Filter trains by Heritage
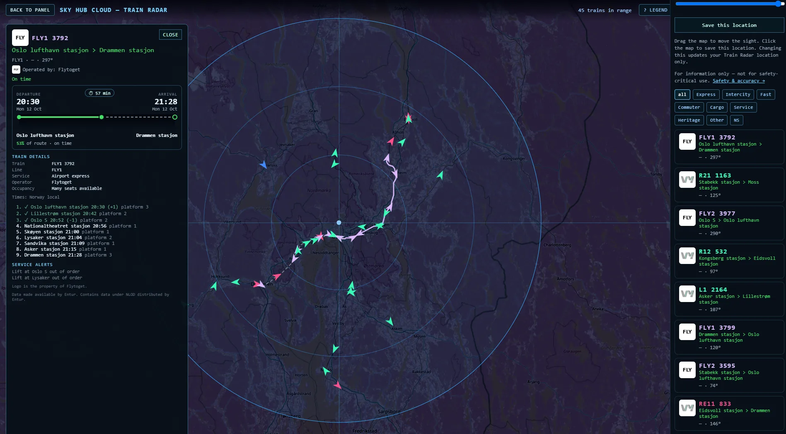Image resolution: width=786 pixels, height=434 pixels. [689, 120]
